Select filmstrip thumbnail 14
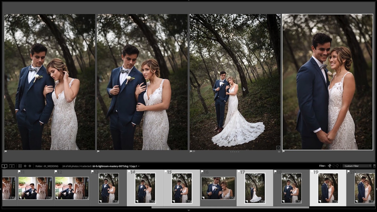377x212 pixels. pos(145,188)
